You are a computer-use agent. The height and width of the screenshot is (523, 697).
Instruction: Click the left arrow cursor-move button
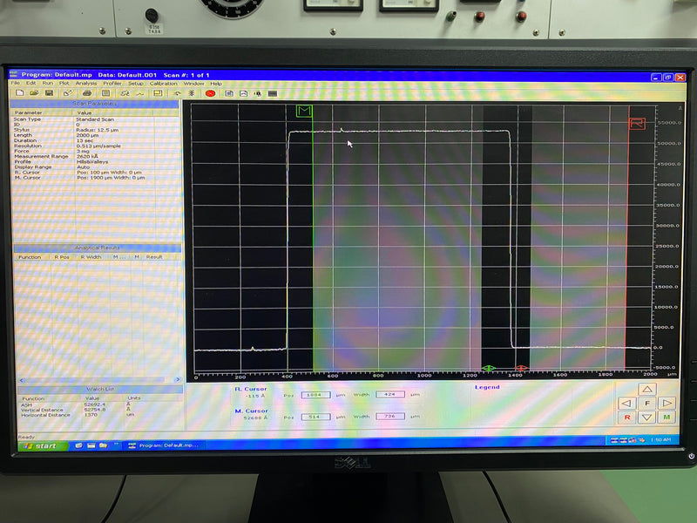pyautogui.click(x=626, y=403)
